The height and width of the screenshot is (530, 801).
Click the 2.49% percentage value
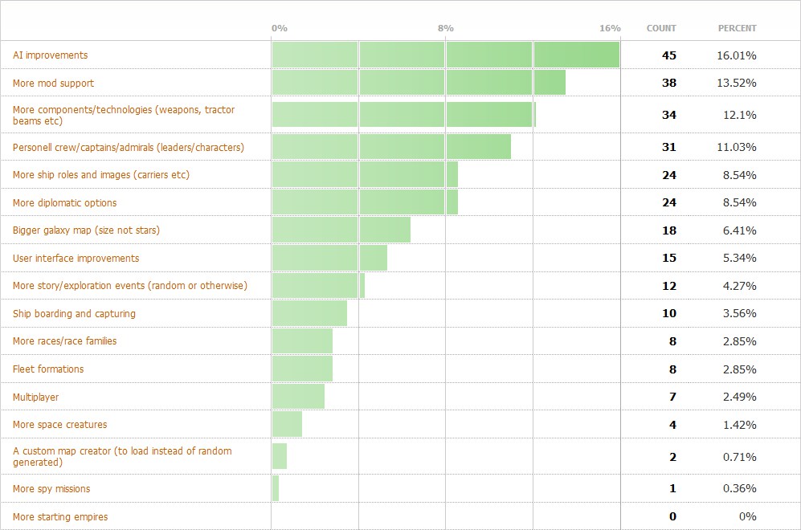[x=740, y=397]
